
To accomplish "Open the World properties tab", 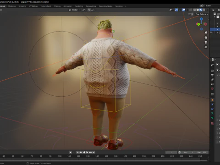I will (212, 88).
